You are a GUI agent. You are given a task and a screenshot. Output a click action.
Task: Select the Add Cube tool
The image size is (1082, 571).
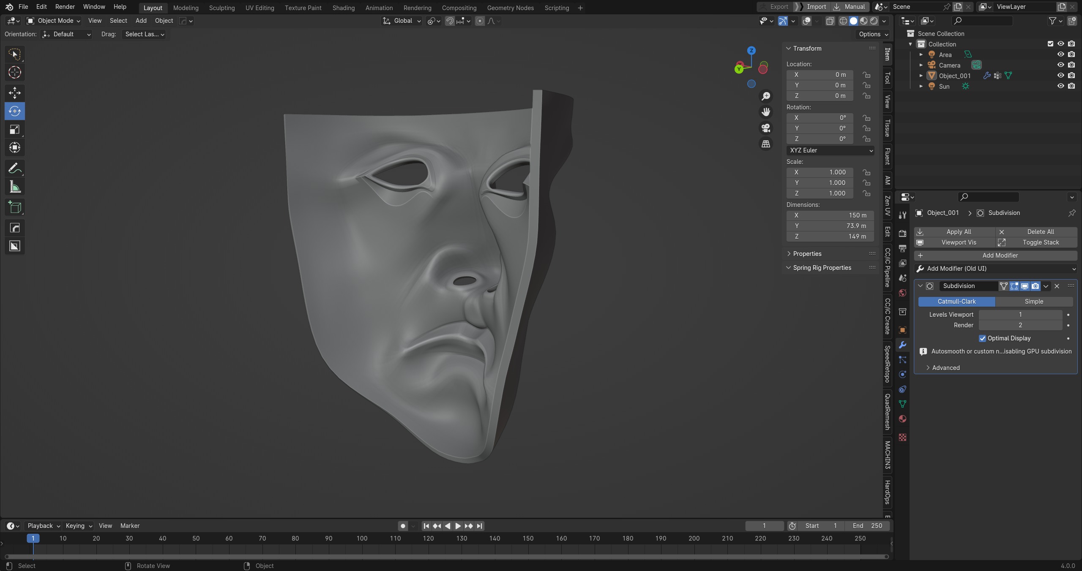click(15, 207)
